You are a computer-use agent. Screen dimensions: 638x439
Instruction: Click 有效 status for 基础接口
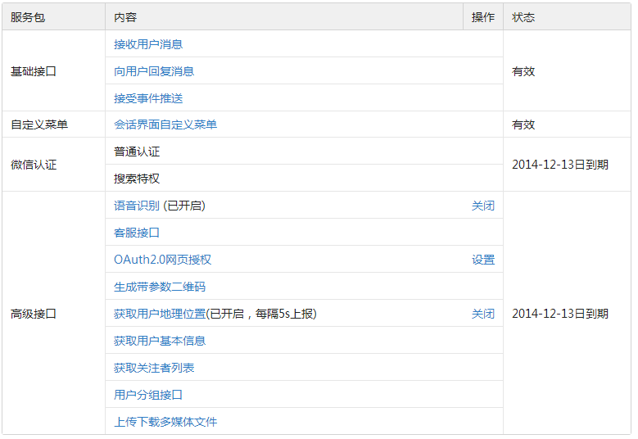(523, 71)
